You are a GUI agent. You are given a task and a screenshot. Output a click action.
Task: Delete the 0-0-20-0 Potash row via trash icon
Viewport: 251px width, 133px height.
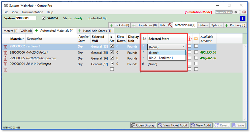click(5, 53)
